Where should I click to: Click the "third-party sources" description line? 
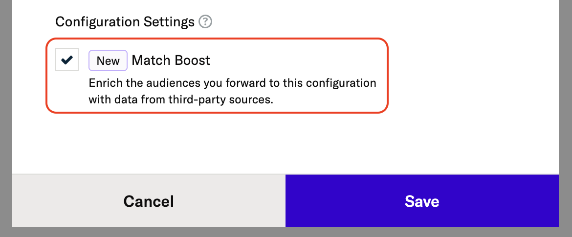(x=181, y=100)
